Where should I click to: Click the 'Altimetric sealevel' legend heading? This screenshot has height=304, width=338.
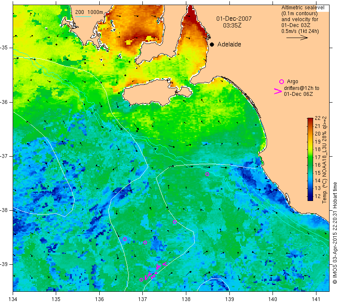pyautogui.click(x=303, y=8)
